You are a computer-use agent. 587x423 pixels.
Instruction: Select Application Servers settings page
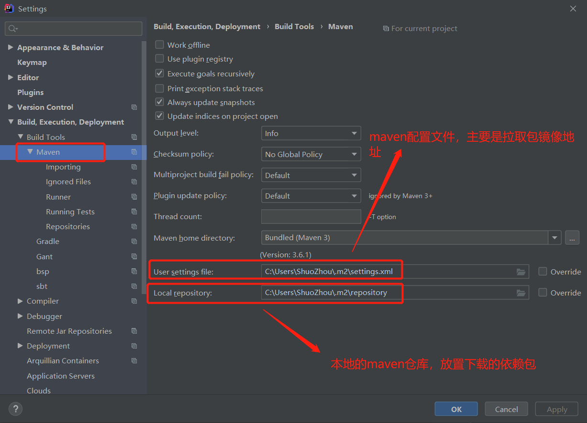click(x=61, y=376)
